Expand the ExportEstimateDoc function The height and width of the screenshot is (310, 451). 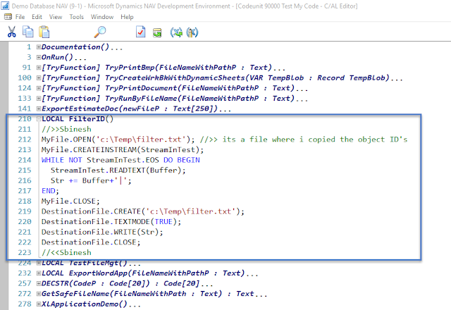tap(39, 109)
